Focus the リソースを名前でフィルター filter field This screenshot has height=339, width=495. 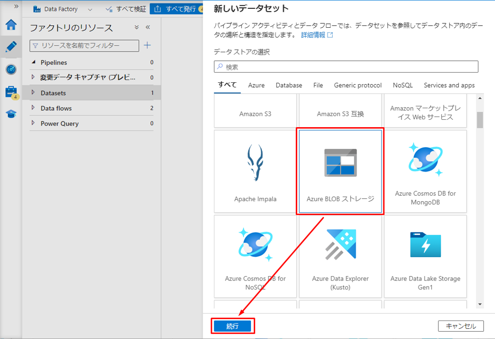(x=84, y=45)
